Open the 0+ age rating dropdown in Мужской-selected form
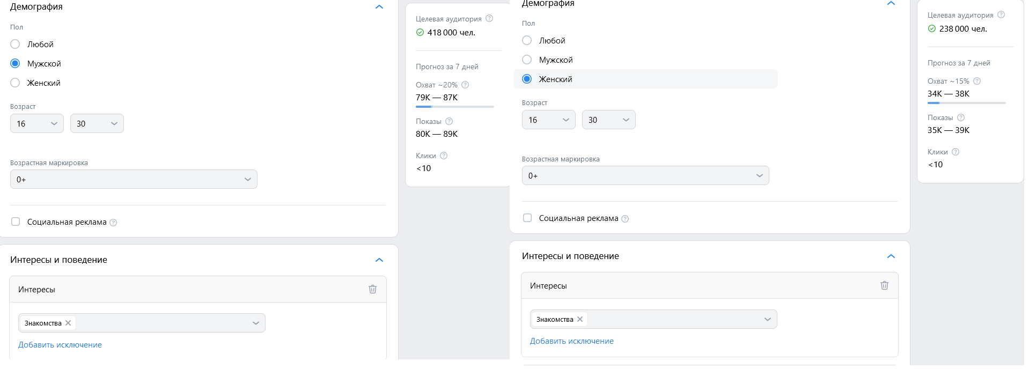 point(134,179)
